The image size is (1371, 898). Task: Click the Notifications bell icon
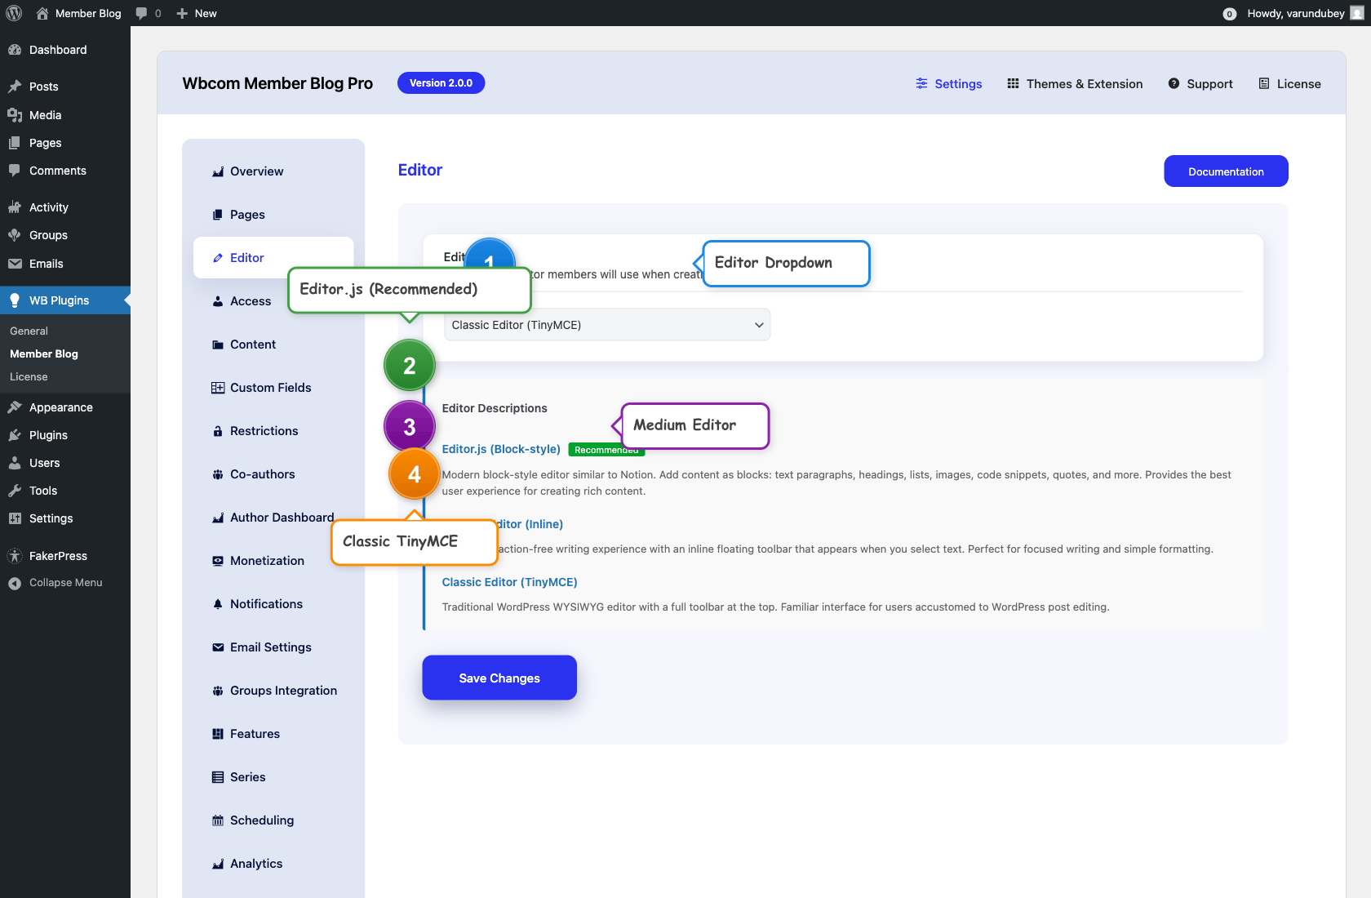point(217,603)
